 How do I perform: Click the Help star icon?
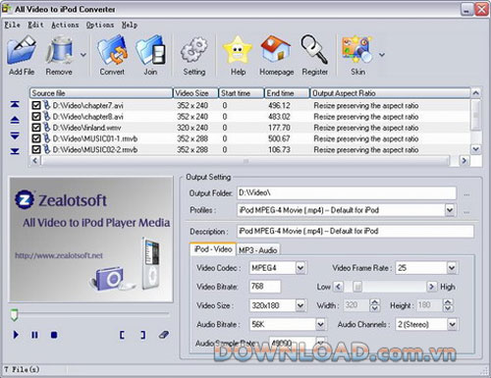(x=238, y=50)
